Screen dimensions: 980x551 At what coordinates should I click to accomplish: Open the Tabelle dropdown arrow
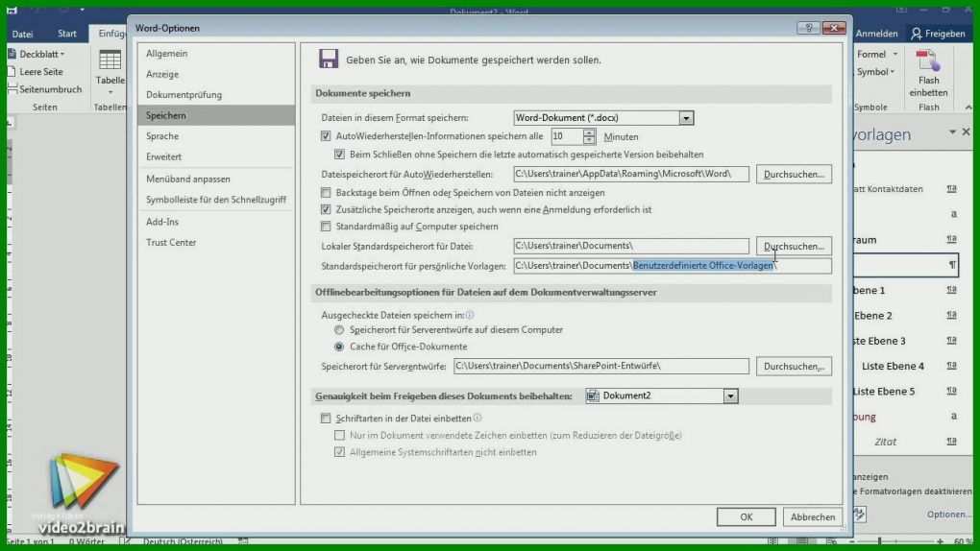(110, 92)
